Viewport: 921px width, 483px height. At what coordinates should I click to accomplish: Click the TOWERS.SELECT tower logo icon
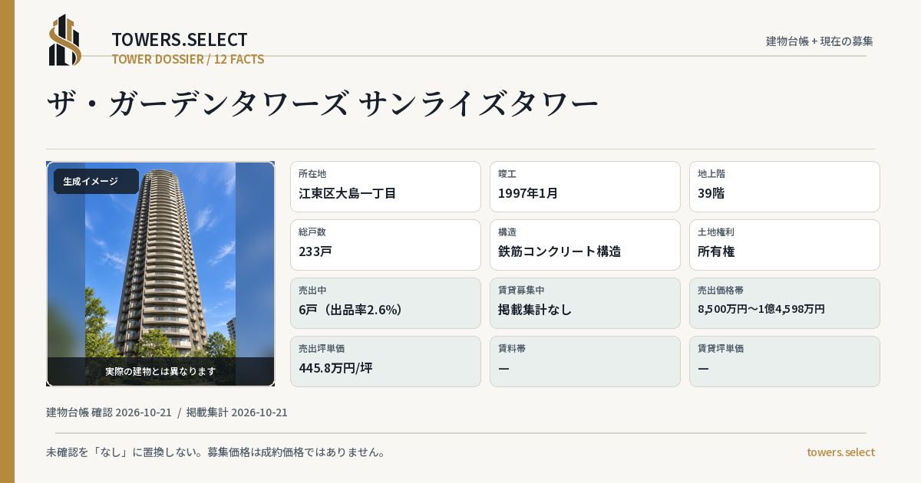point(65,40)
